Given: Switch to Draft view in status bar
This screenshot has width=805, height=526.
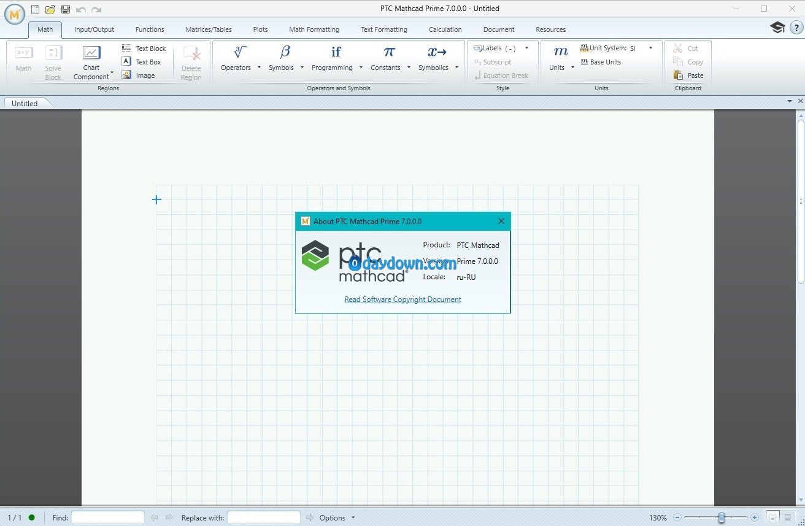Looking at the screenshot, I should pos(788,517).
